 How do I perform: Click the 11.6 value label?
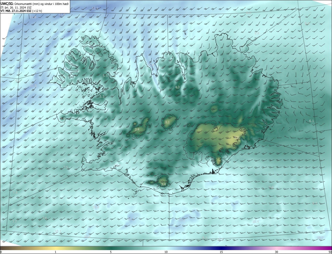click(x=33, y=17)
